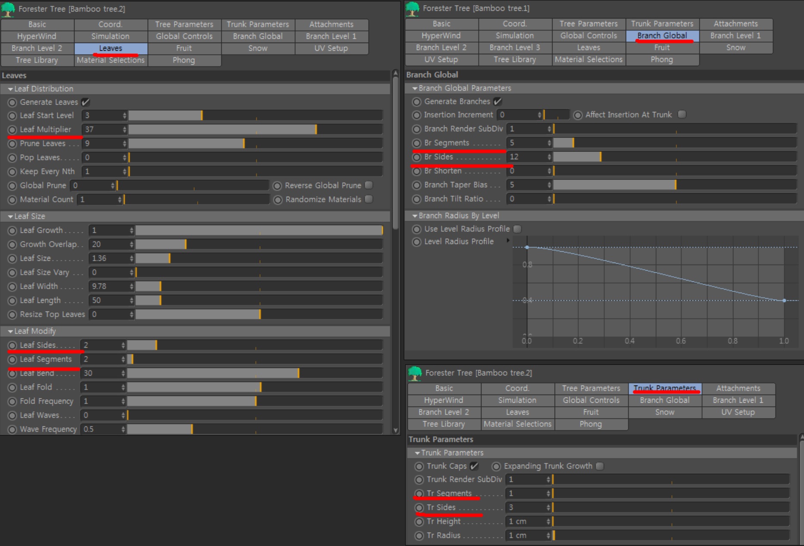Enable Affect Insertion At Trunk checkbox

[682, 114]
